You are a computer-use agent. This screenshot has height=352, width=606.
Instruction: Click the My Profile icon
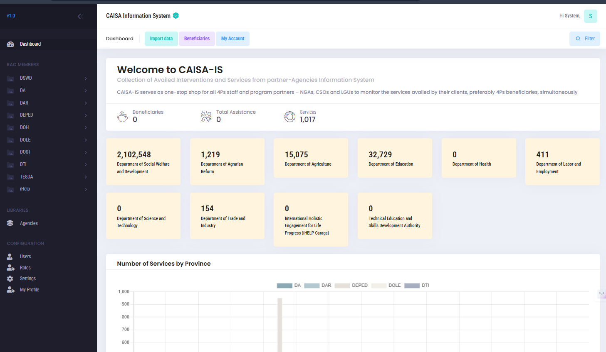pyautogui.click(x=10, y=290)
